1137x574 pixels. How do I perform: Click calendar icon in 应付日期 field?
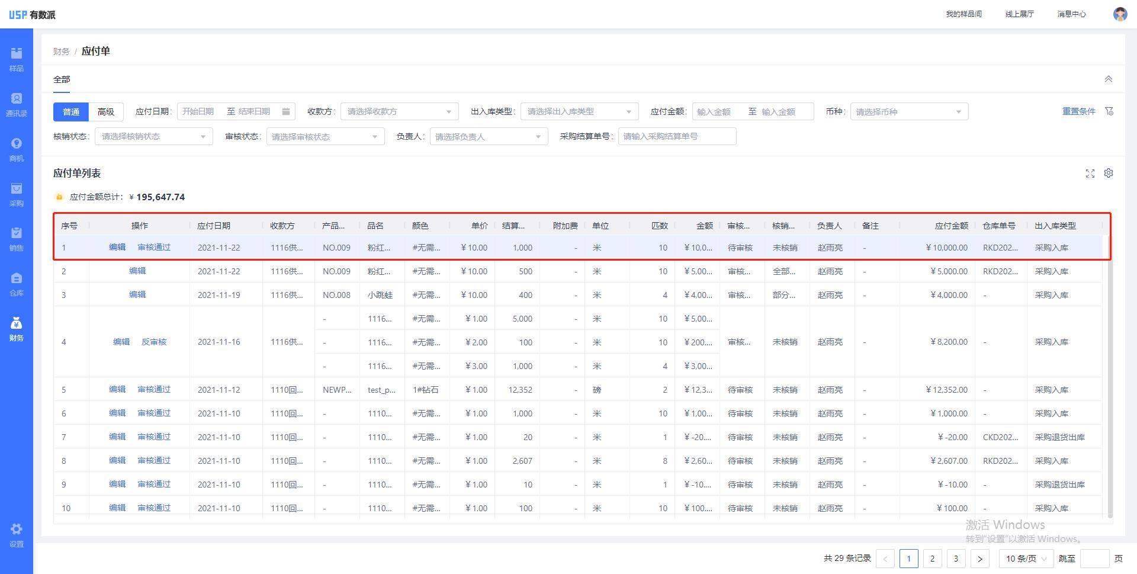(x=286, y=111)
